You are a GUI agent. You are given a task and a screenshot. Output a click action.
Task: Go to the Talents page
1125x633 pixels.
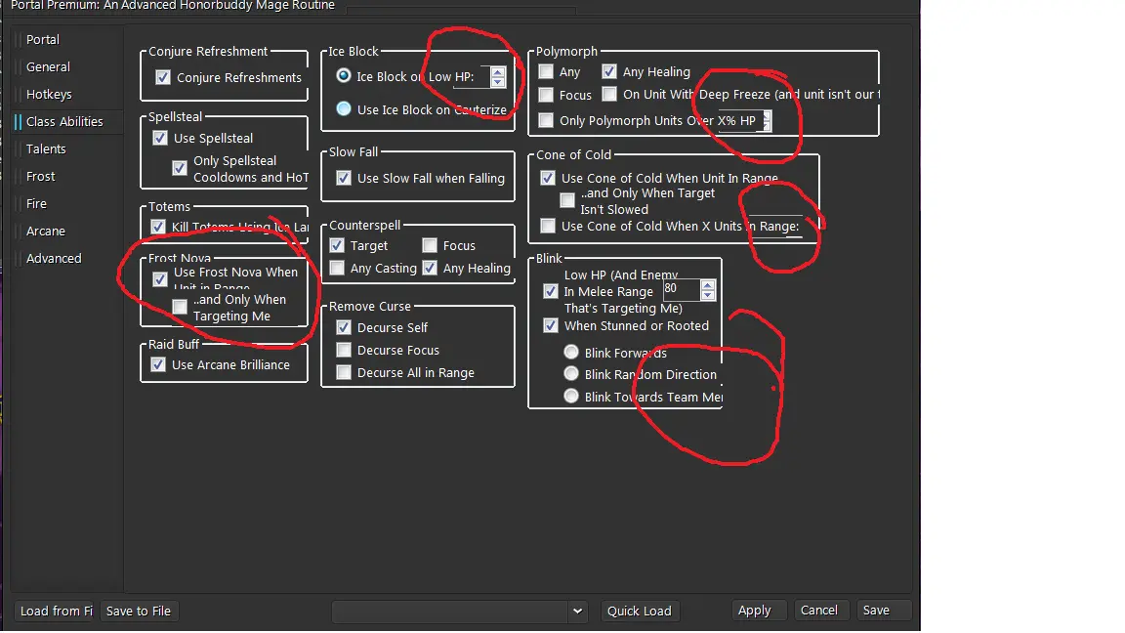(46, 148)
